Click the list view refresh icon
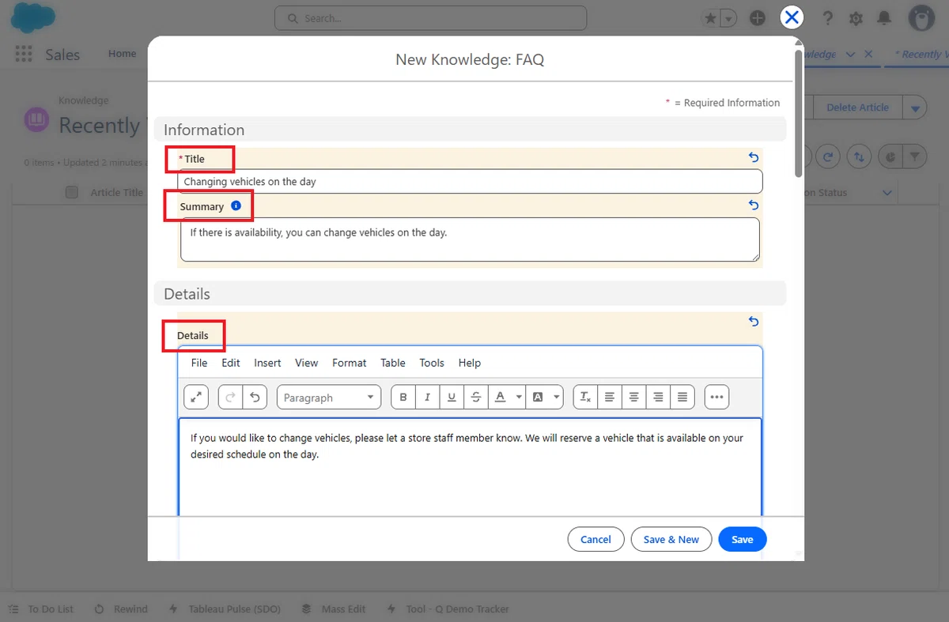Screen dimensions: 949x622 (x=828, y=156)
